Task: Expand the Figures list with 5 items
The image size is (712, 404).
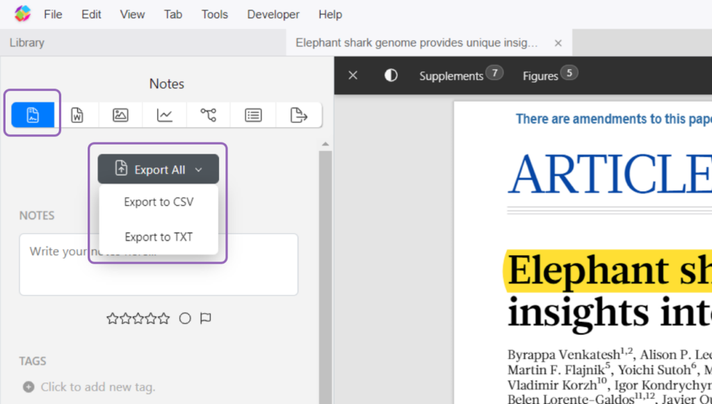Action: [x=549, y=75]
